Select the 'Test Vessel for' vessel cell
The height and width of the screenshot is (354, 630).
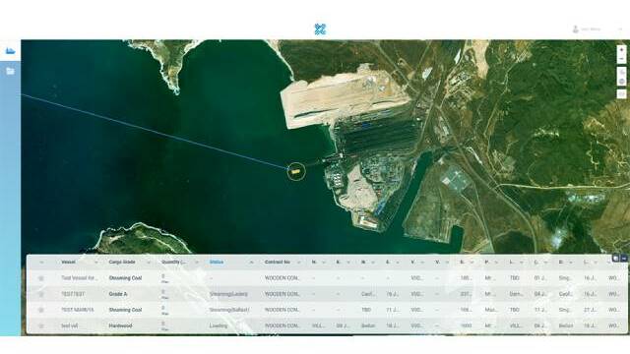[79, 277]
